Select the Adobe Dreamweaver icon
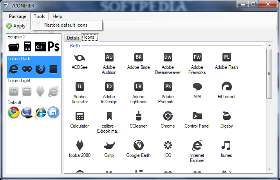Screen dimensions: 280x180 [168, 57]
